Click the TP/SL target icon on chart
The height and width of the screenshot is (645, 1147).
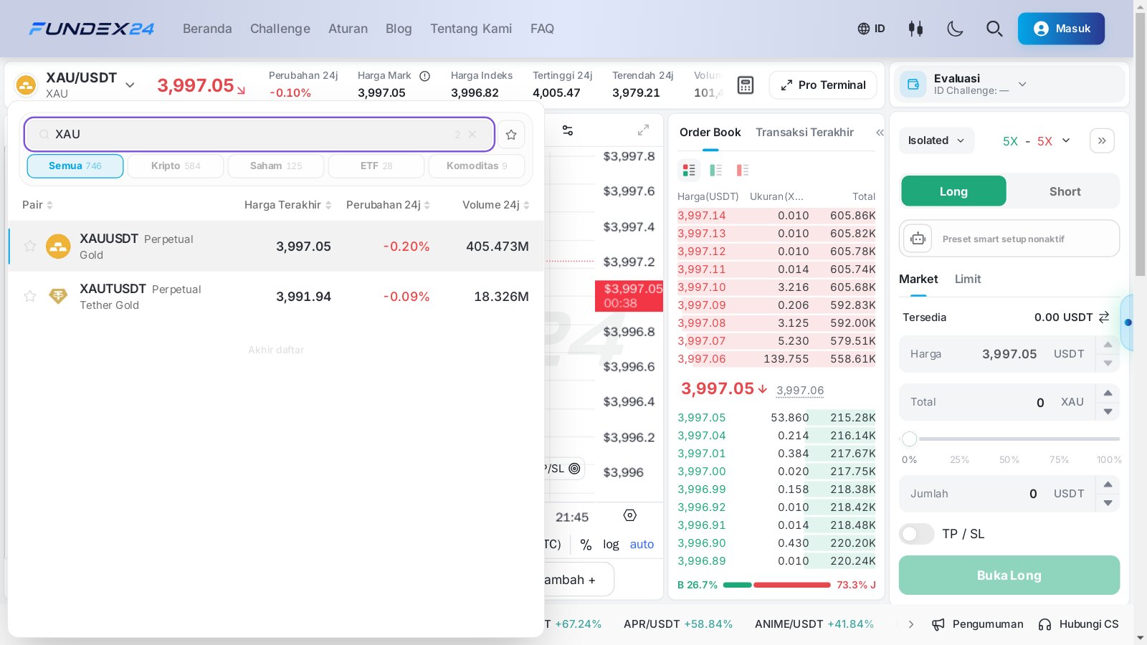tap(574, 468)
